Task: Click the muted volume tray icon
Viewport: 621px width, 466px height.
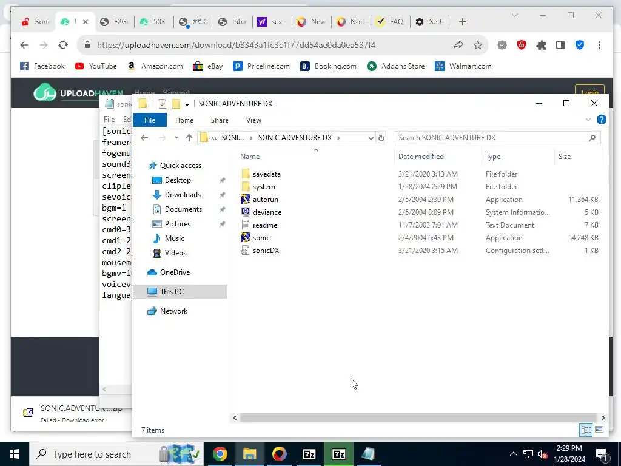Action: [542, 454]
